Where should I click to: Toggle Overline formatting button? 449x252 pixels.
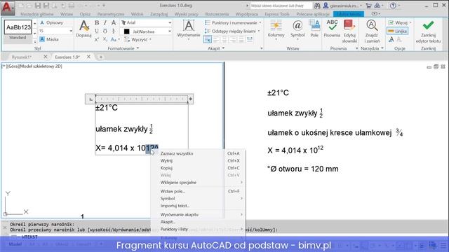click(105, 31)
